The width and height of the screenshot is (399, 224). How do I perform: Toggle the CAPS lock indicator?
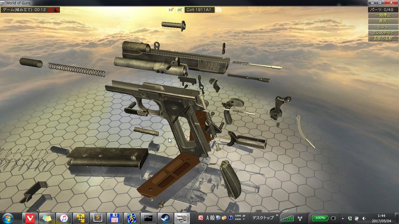238,216
